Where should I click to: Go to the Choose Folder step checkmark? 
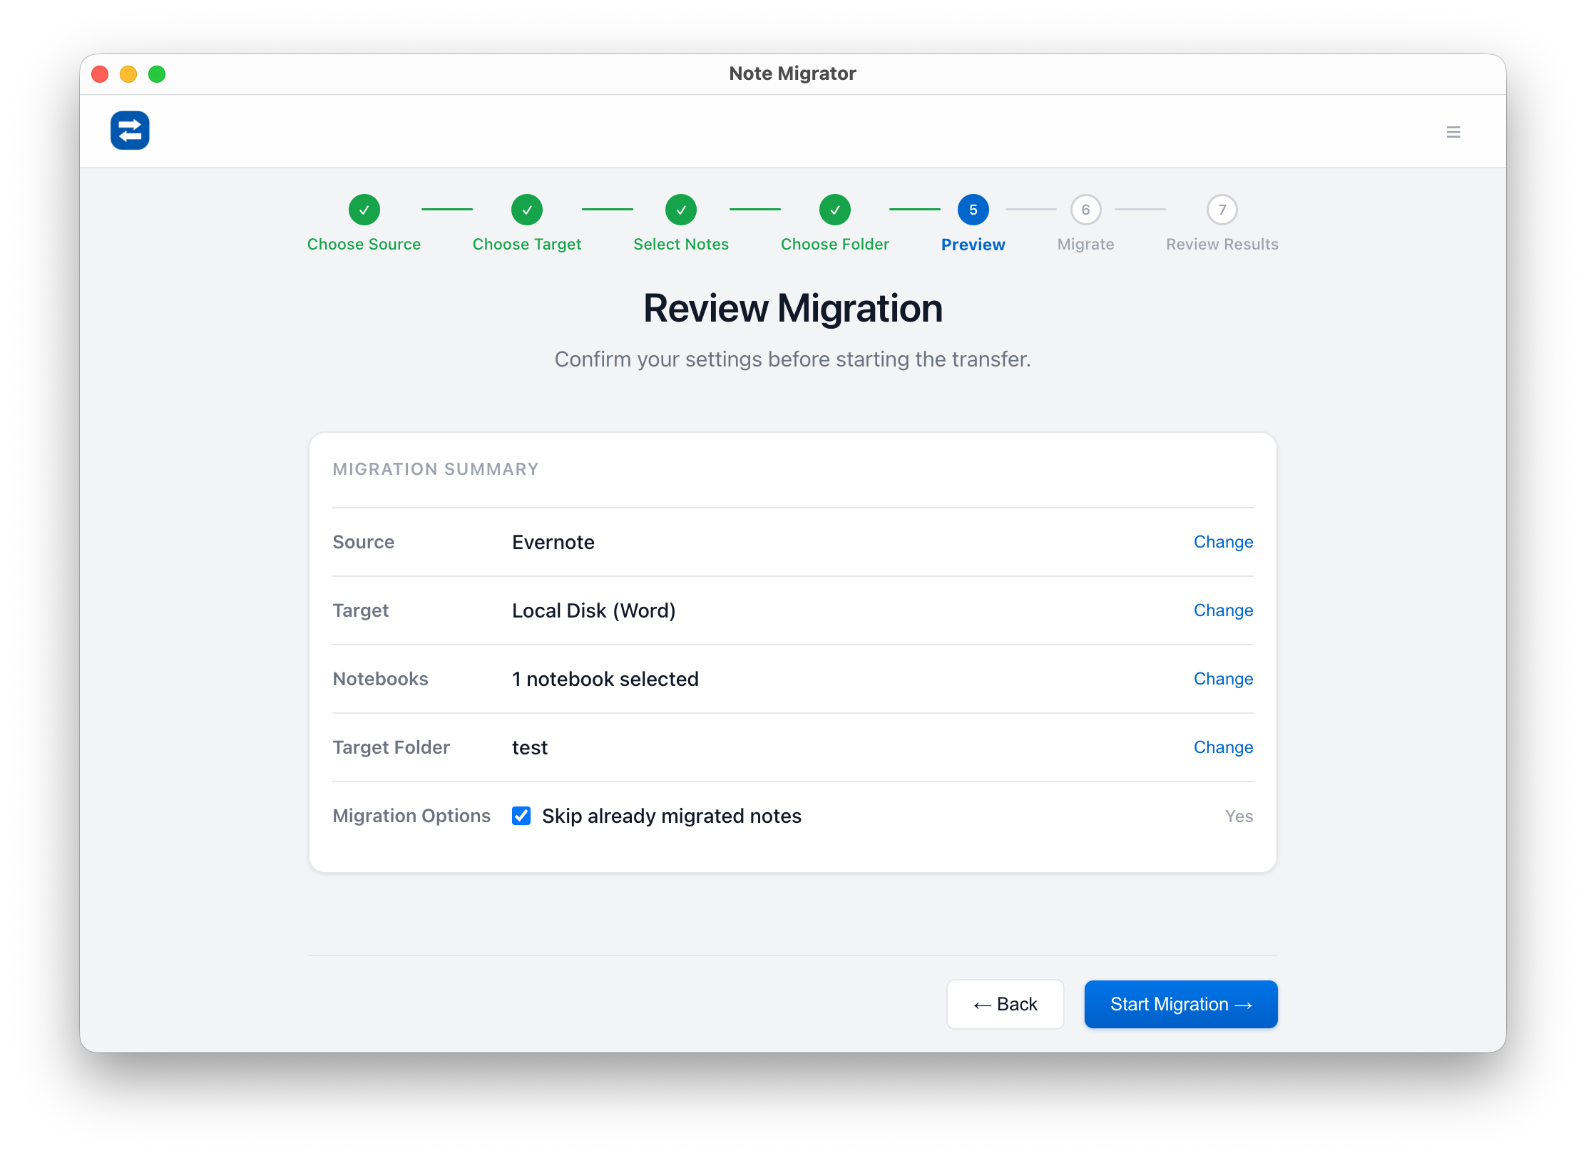(x=834, y=210)
